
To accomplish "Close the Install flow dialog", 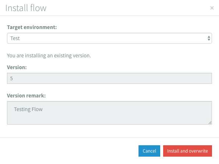I will tap(212, 8).
